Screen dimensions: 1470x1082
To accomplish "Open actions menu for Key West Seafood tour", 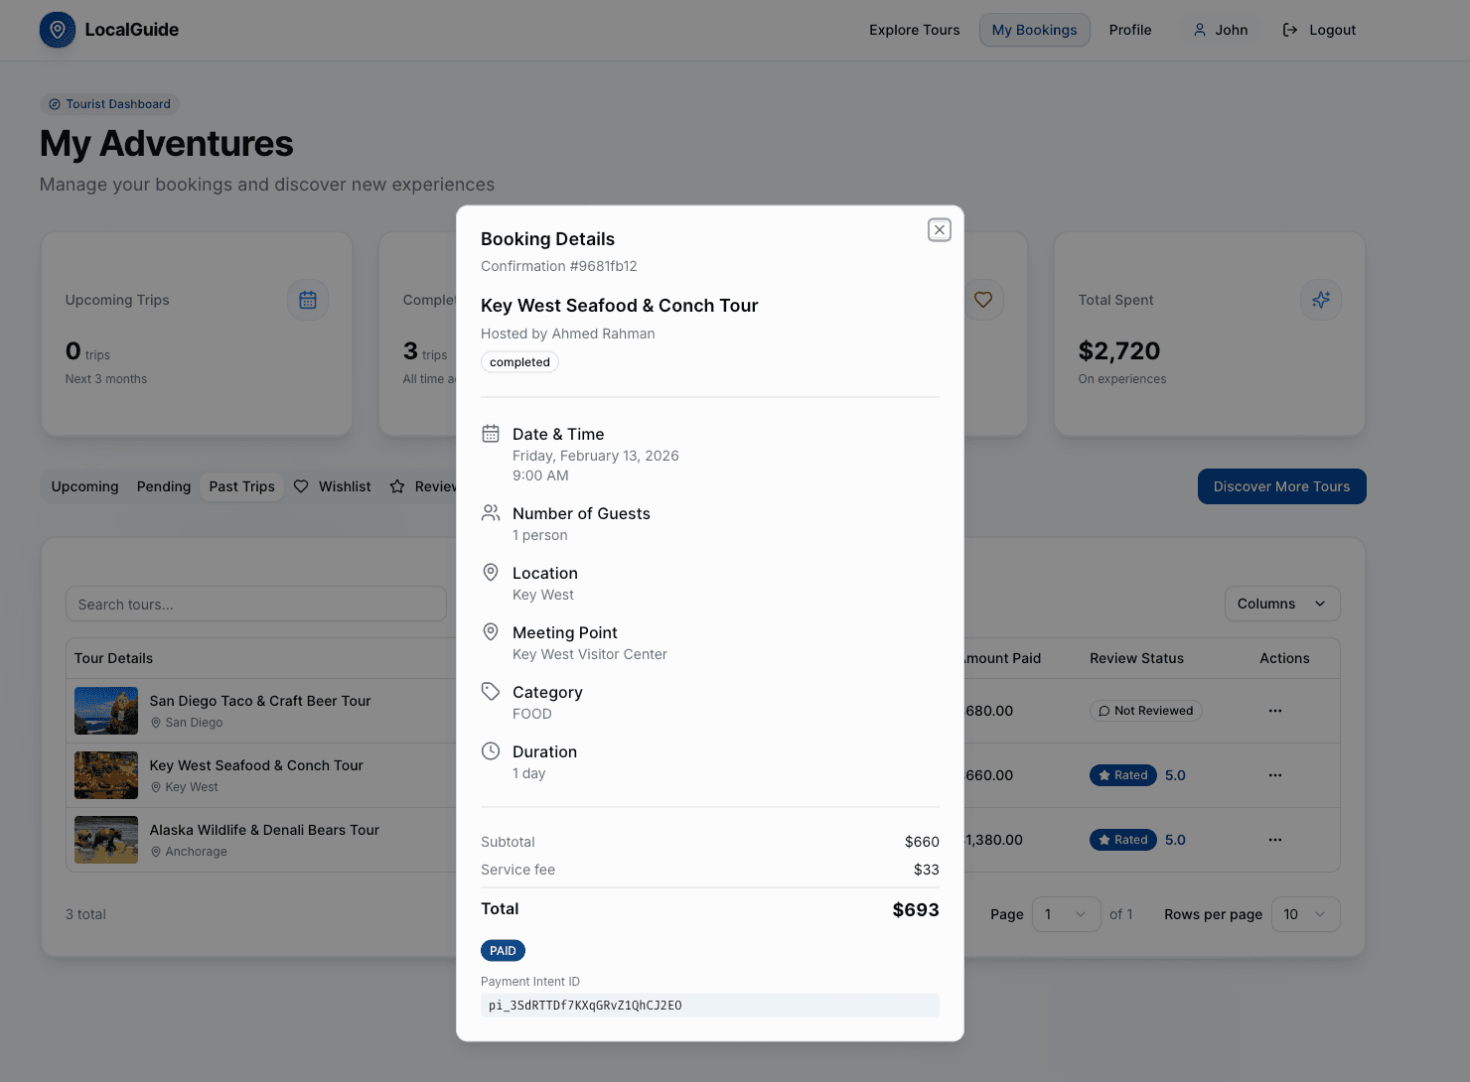I will click(1274, 775).
